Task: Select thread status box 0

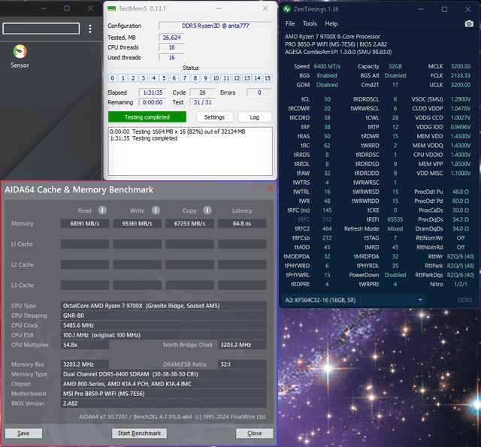Action: pyautogui.click(x=112, y=78)
